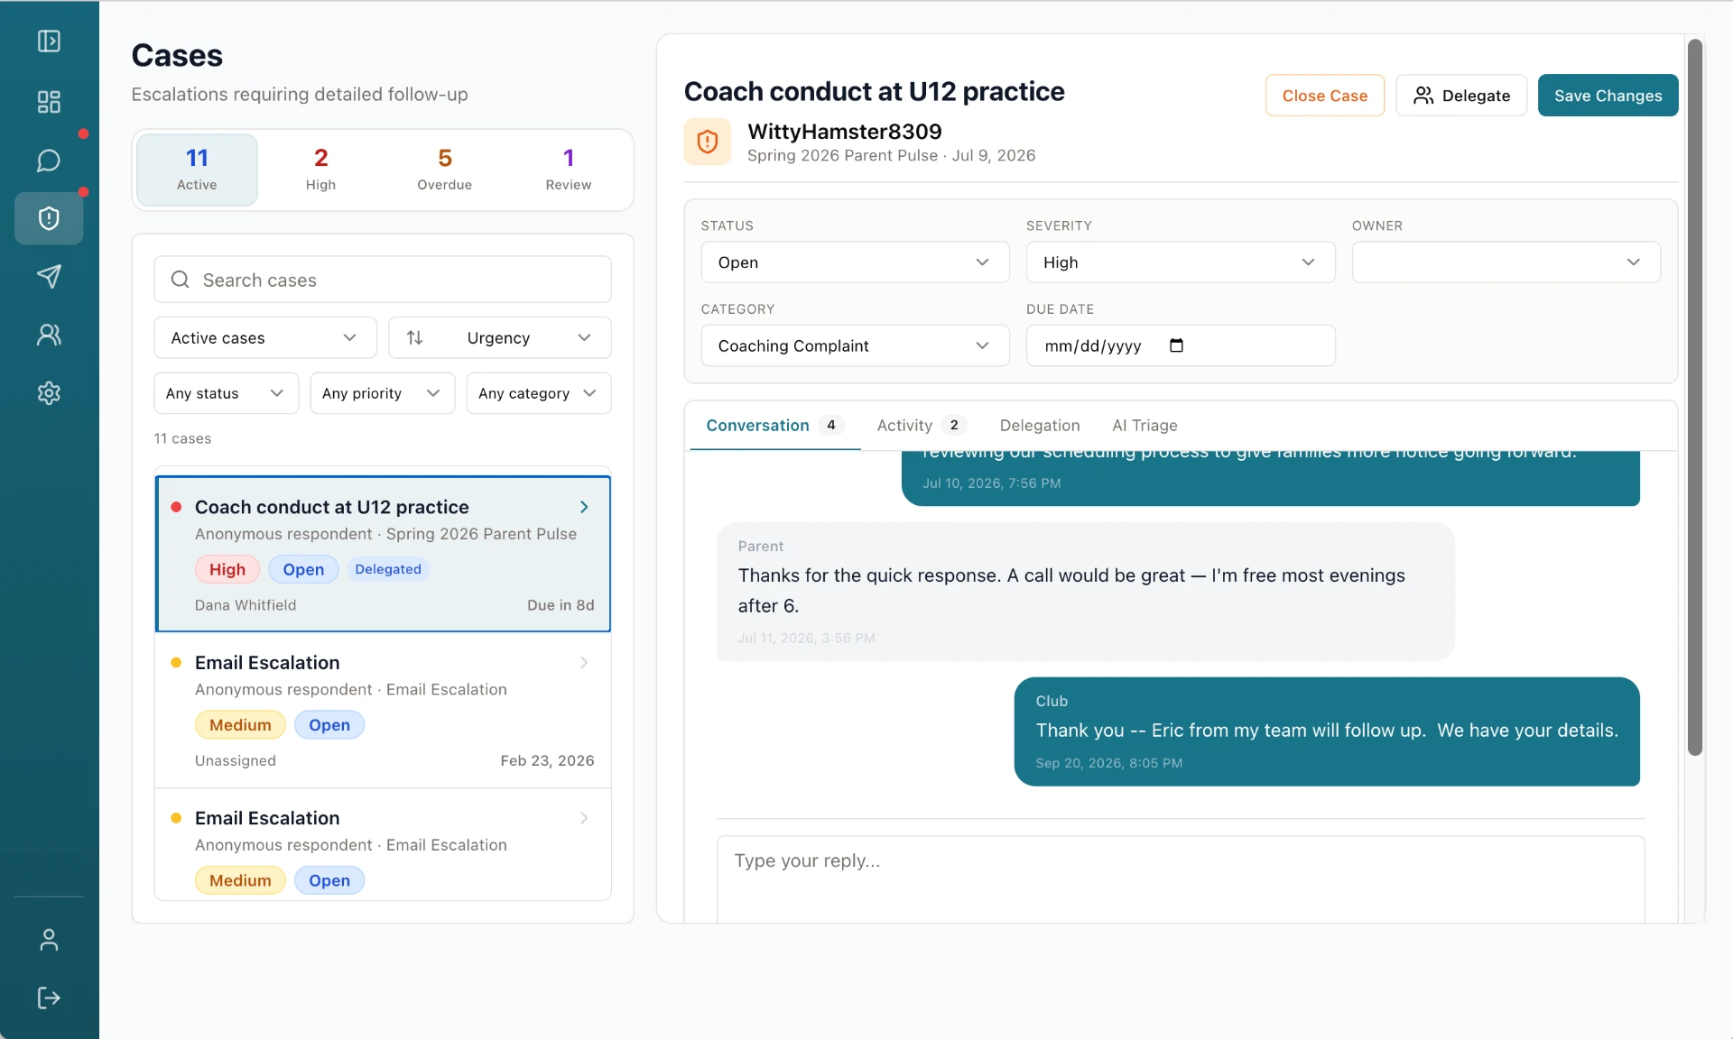Click the calendar icon in Due Date
This screenshot has width=1733, height=1039.
tap(1176, 345)
